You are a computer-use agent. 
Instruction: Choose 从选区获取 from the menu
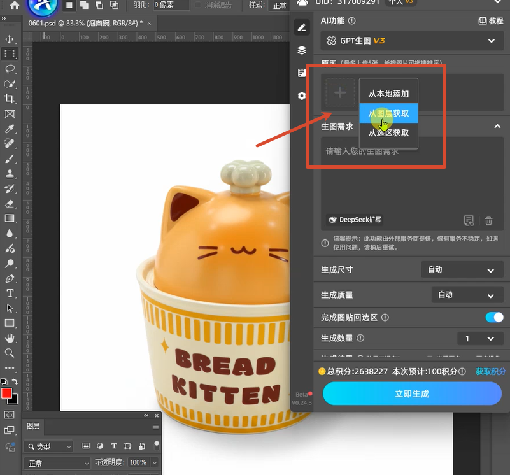click(x=388, y=132)
